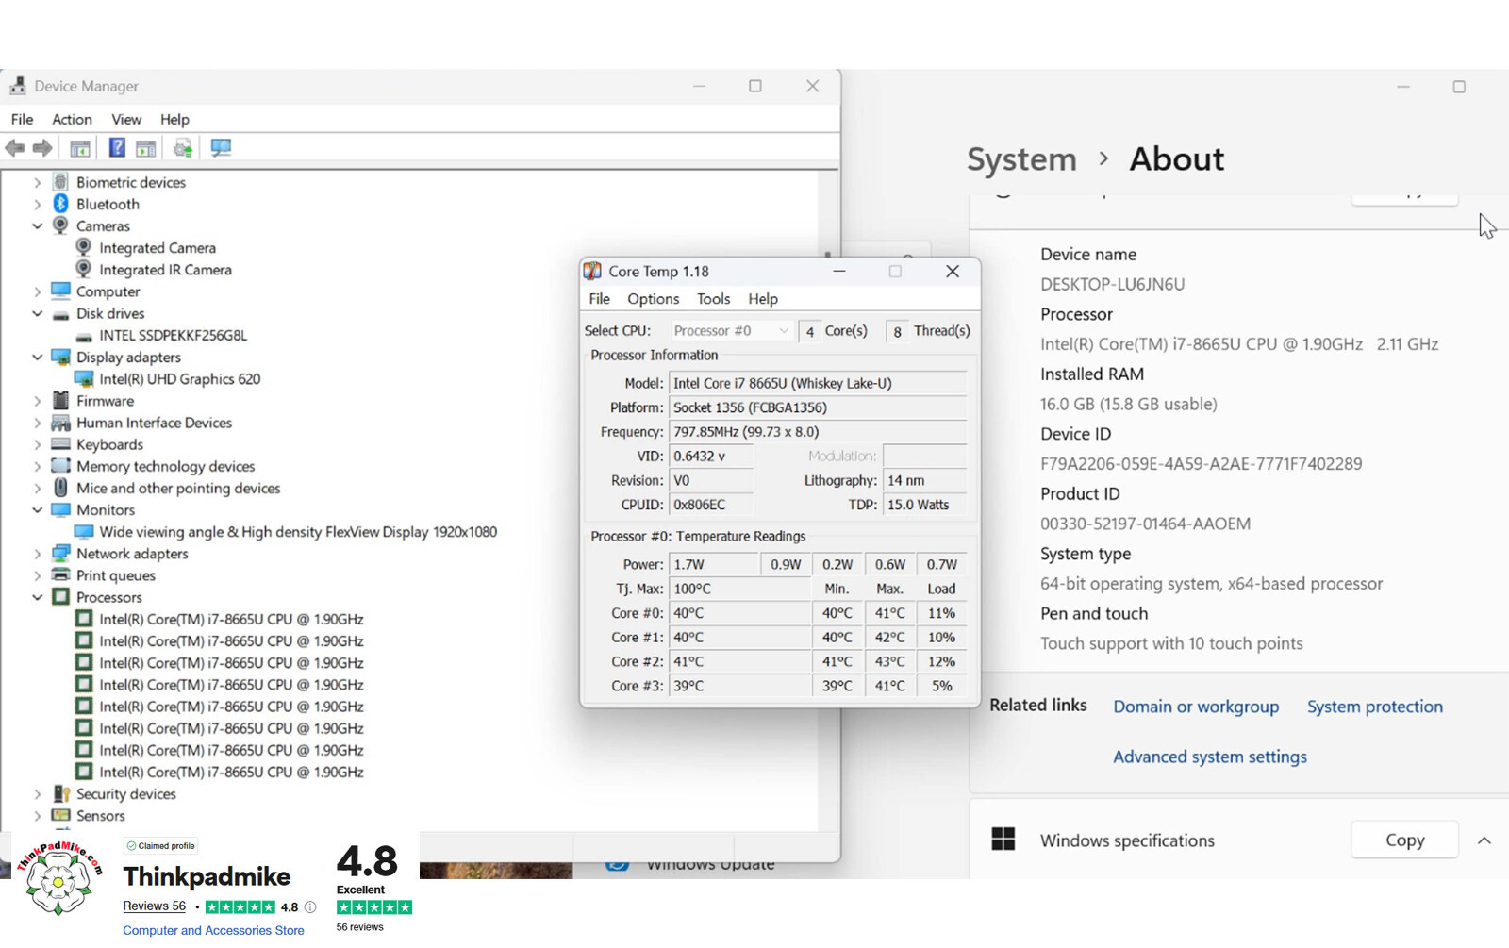Select Wide viewing angle FlexView Display monitor
This screenshot has width=1509, height=948.
pyautogui.click(x=298, y=532)
